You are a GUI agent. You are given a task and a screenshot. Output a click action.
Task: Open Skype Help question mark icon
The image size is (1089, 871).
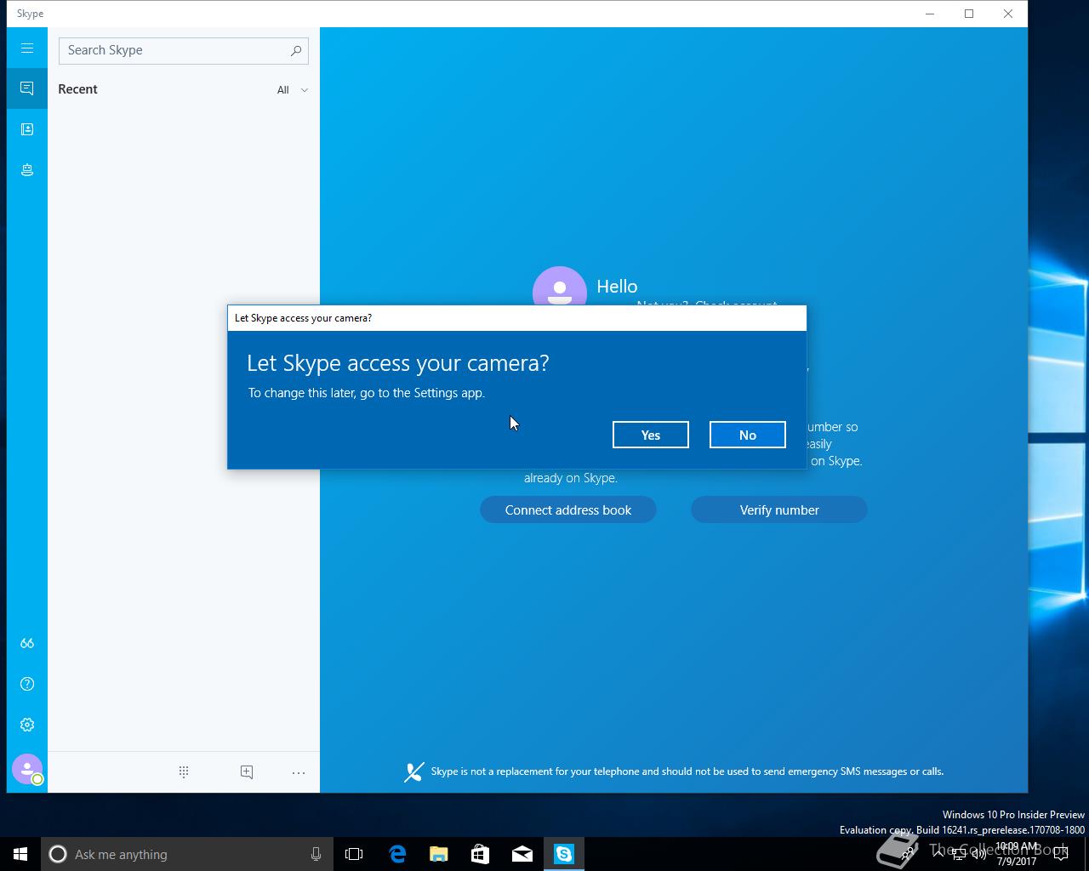tap(27, 684)
